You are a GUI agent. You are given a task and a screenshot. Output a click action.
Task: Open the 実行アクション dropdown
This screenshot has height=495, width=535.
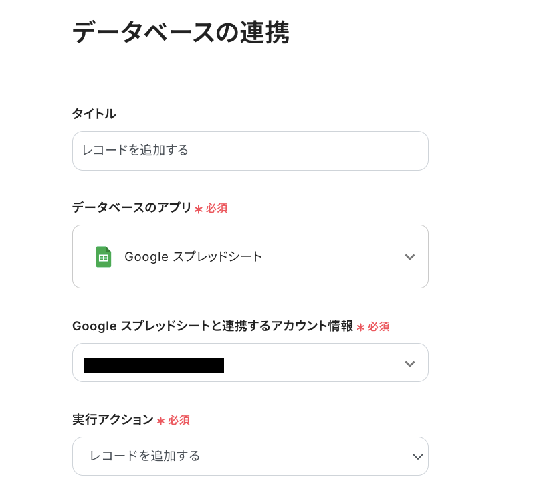pos(250,456)
